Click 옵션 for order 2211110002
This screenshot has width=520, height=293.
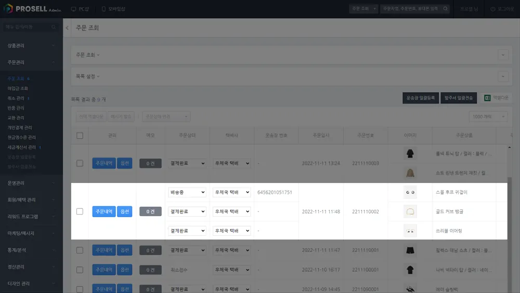point(125,211)
